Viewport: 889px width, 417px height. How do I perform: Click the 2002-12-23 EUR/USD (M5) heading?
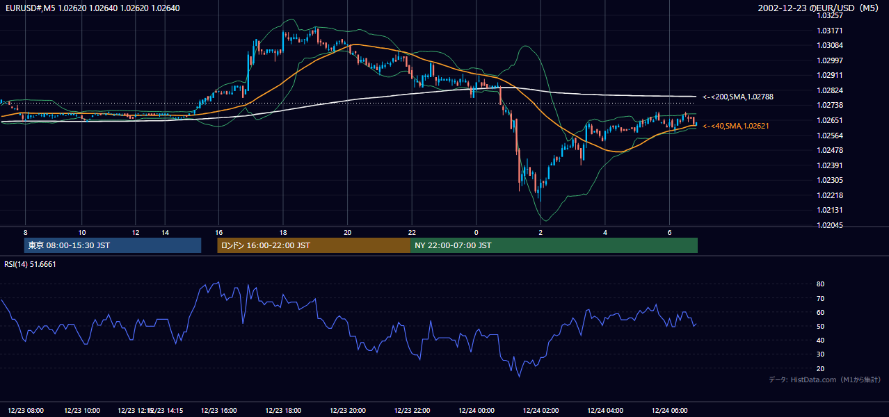(x=818, y=8)
